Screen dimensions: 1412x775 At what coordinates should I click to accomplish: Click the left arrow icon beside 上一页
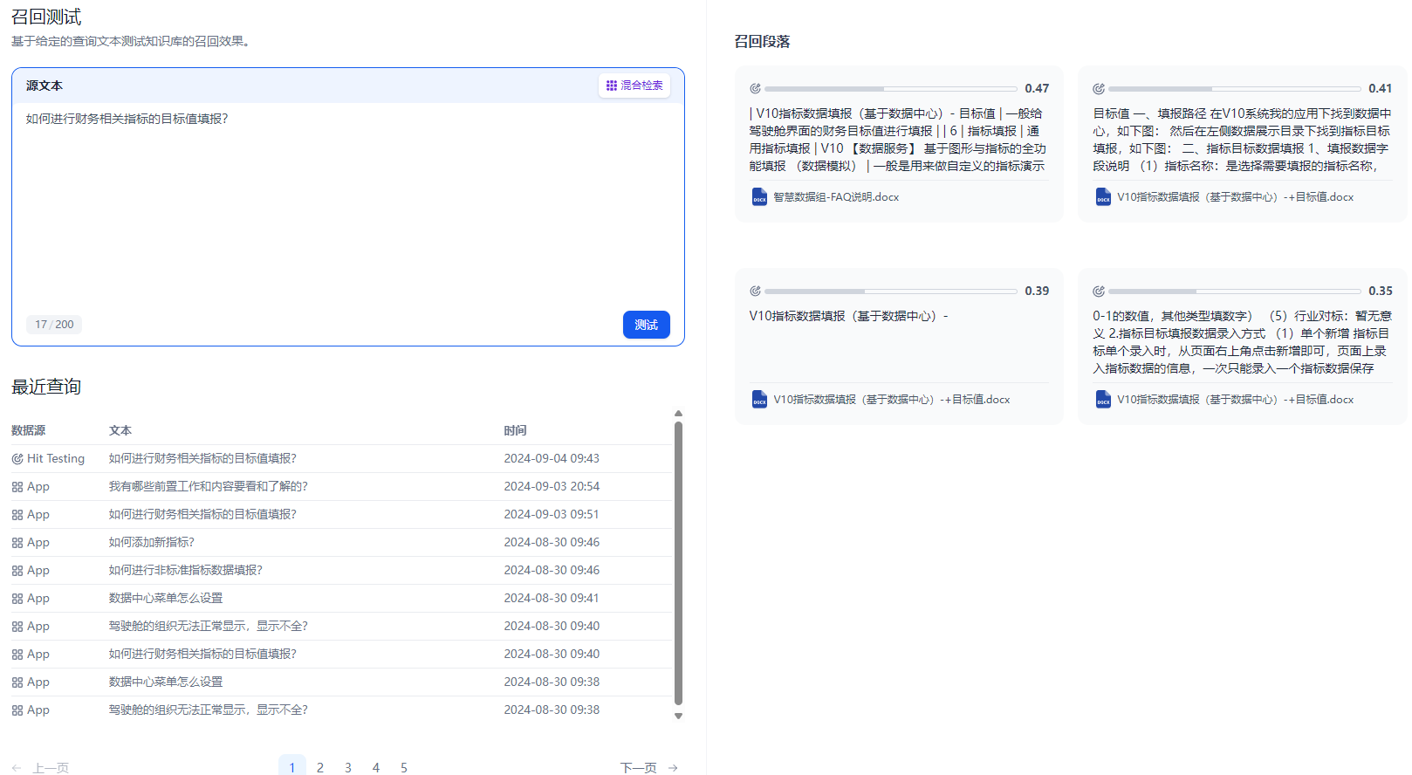point(17,768)
